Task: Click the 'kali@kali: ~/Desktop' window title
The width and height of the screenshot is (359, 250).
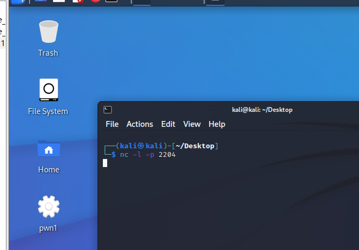Action: (262, 110)
